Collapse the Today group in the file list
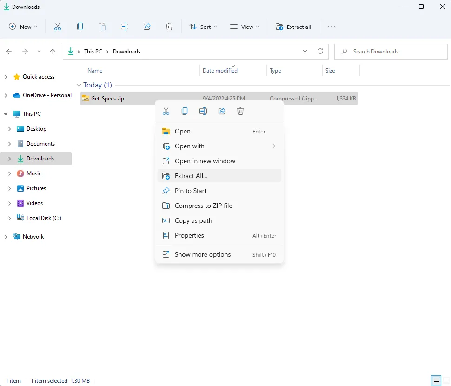The image size is (451, 386). [x=78, y=85]
